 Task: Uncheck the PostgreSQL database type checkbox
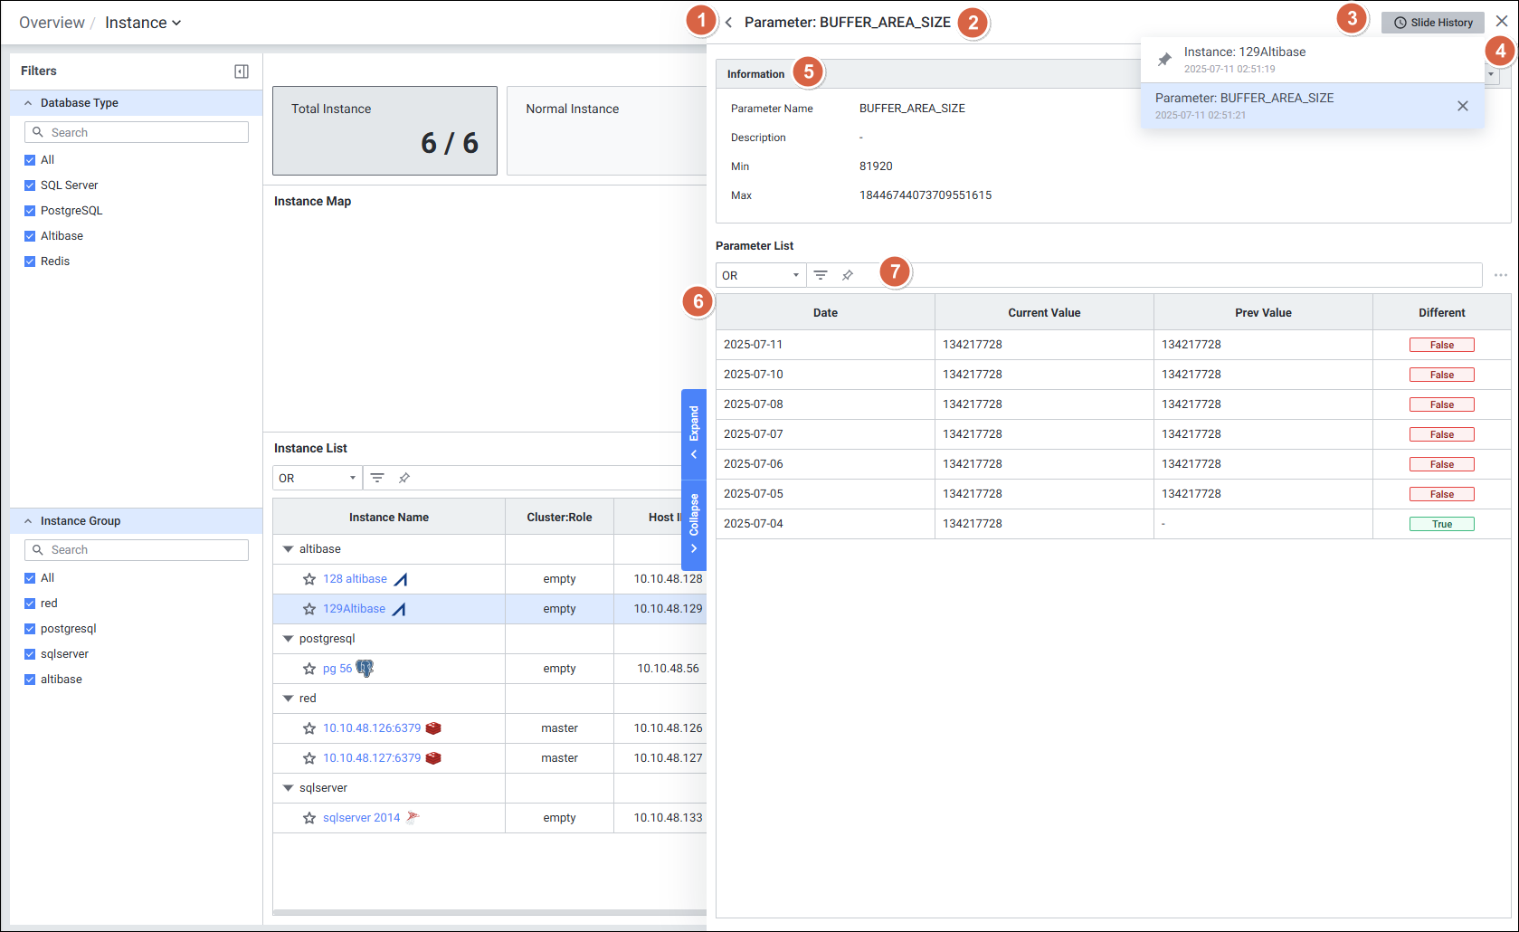pyautogui.click(x=30, y=211)
